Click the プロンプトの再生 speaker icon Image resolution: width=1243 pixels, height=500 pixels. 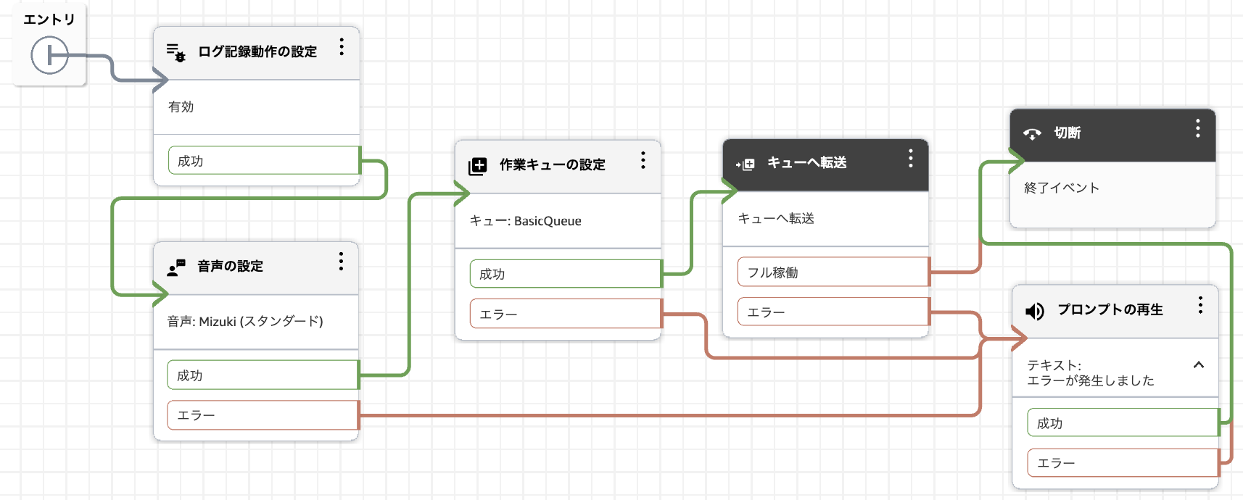(1034, 311)
